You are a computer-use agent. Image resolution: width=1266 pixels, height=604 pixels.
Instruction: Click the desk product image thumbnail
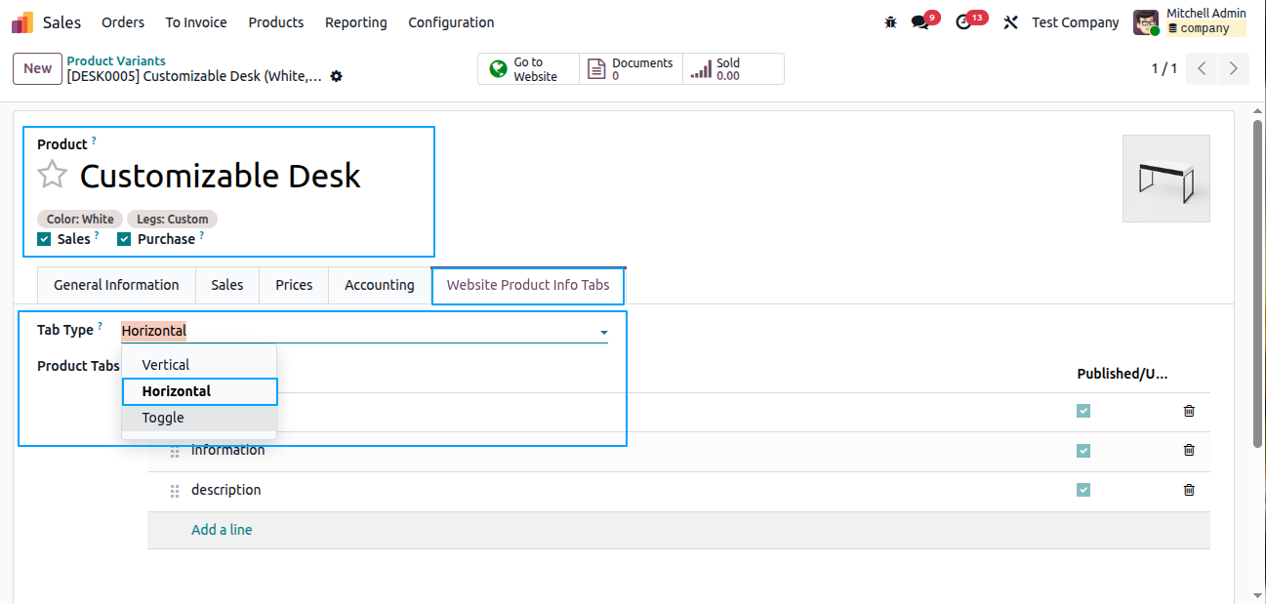[x=1165, y=179]
